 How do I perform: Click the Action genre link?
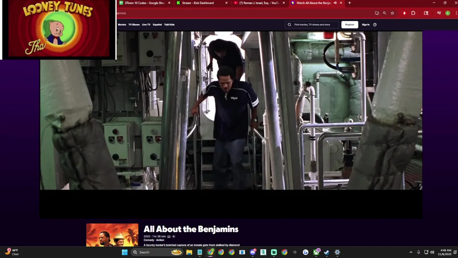coord(160,240)
